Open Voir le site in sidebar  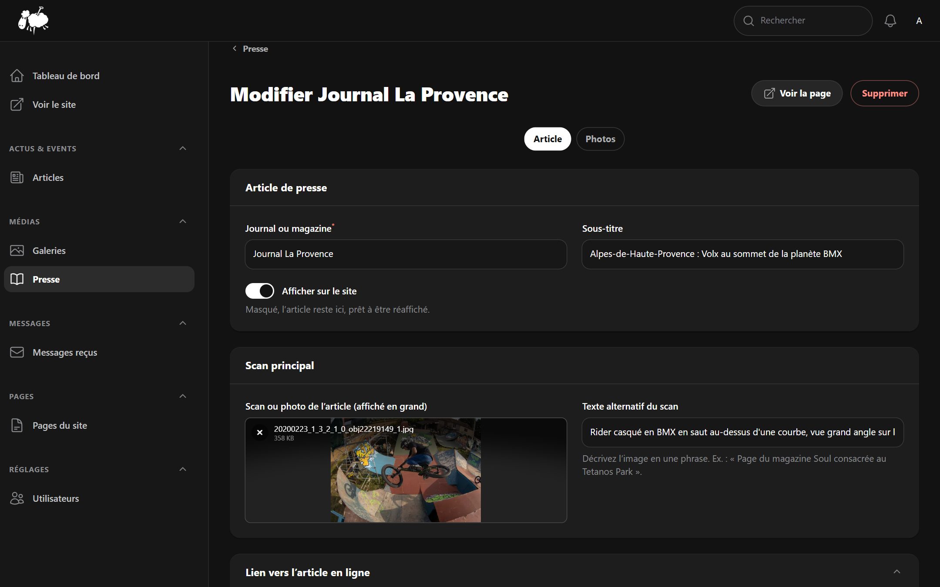(x=99, y=104)
